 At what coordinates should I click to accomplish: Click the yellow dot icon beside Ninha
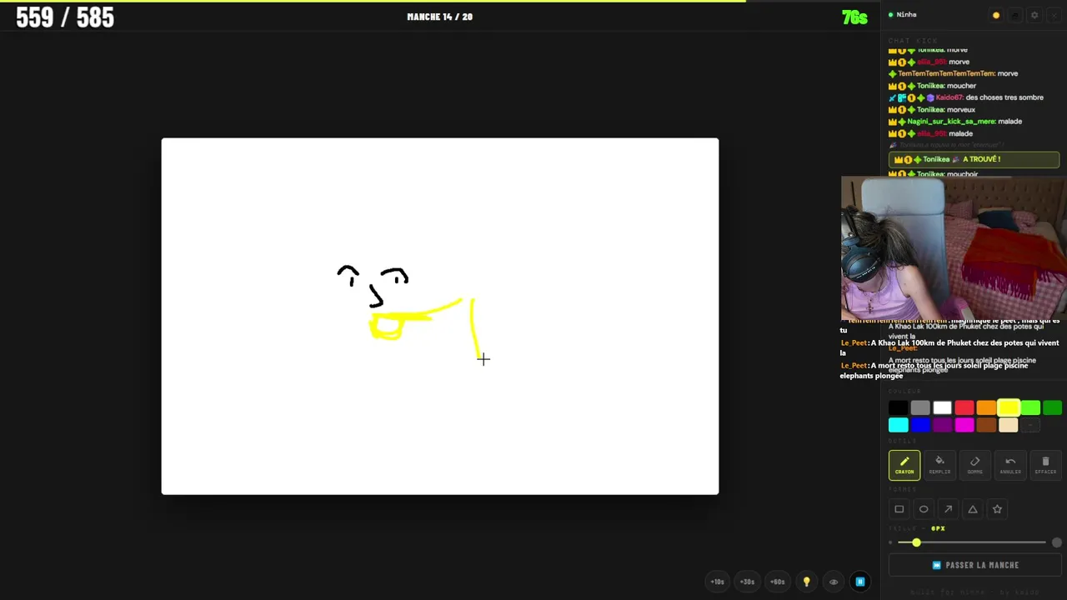pyautogui.click(x=996, y=15)
